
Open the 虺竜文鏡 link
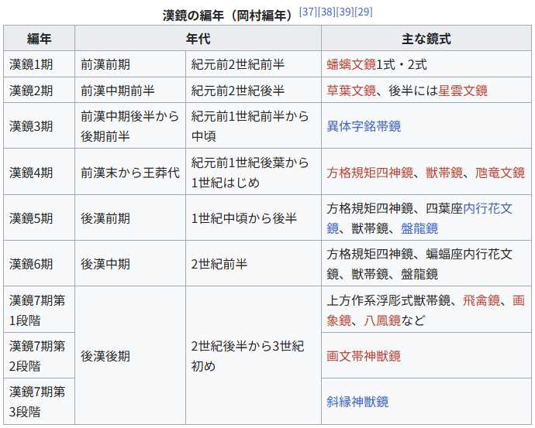pyautogui.click(x=500, y=173)
